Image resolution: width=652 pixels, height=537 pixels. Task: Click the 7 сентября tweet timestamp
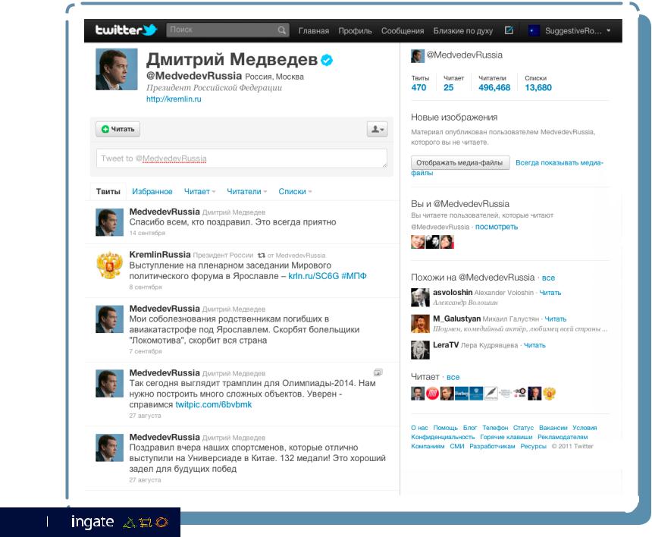point(146,351)
